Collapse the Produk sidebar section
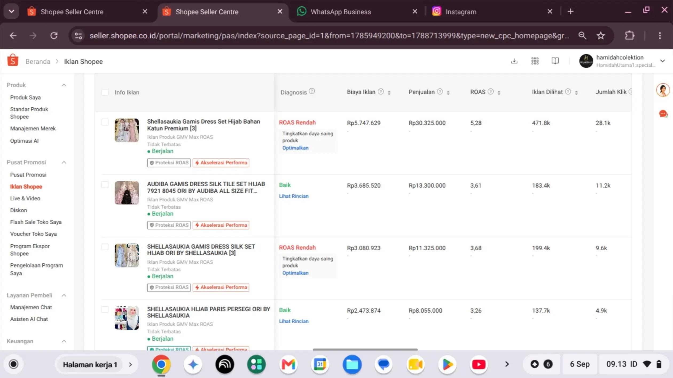The image size is (673, 378). tap(64, 85)
